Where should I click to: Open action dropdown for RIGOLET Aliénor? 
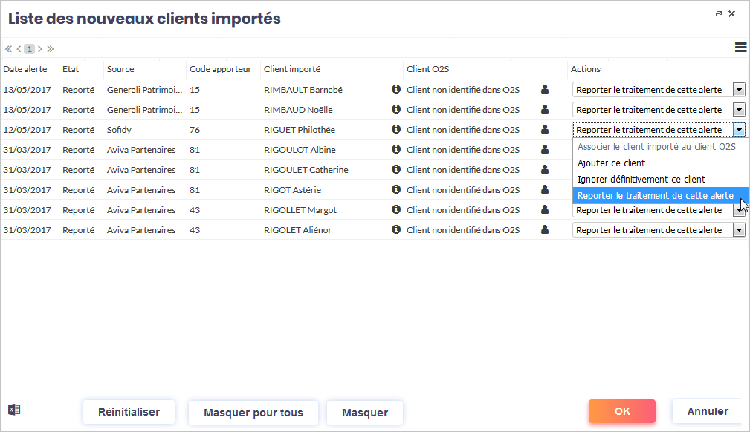[739, 230]
